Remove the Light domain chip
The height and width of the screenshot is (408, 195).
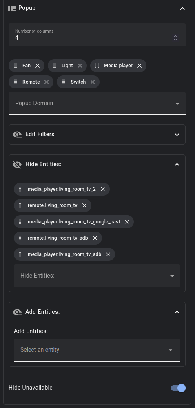coord(80,66)
